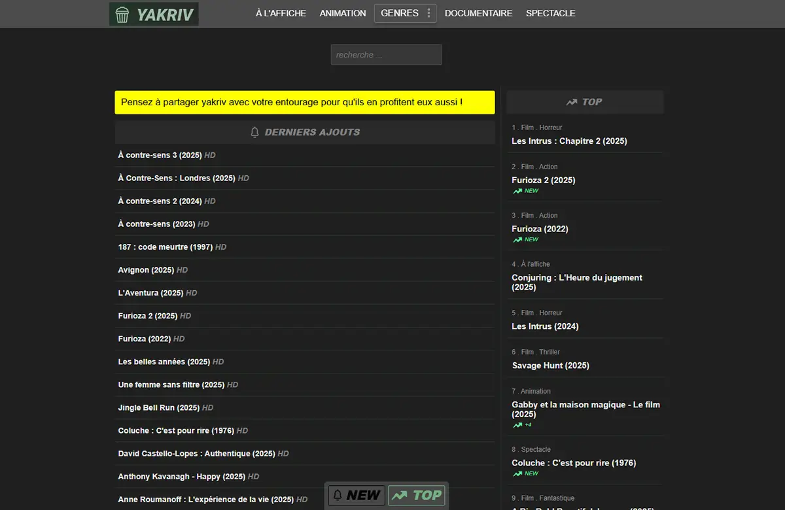Viewport: 785px width, 510px height.
Task: Click the bell icon on floating NEW button
Action: (337, 496)
